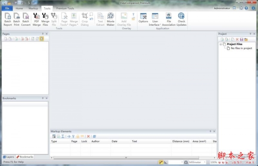The image size is (258, 166).
Task: Switch to the Home ribbon tab
Action: coord(19,9)
